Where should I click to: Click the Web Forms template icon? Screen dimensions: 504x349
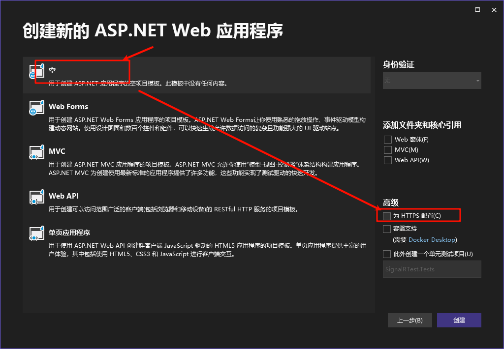[x=37, y=108]
